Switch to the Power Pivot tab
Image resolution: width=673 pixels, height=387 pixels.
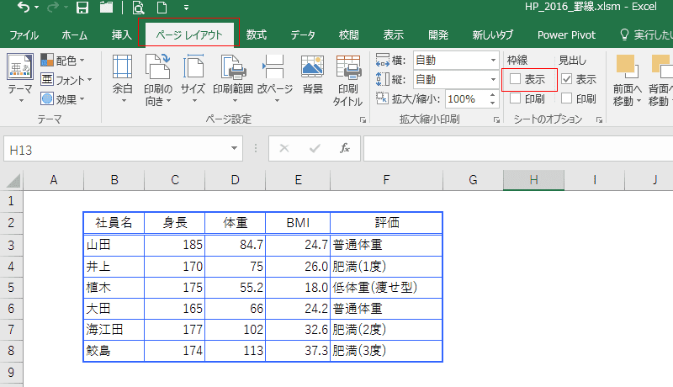[x=566, y=35]
